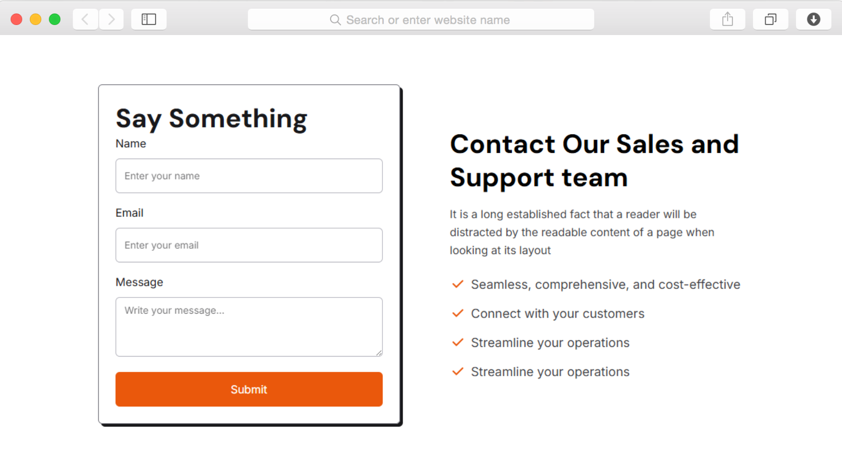Click the Share icon in toolbar
The width and height of the screenshot is (842, 473).
[728, 19]
